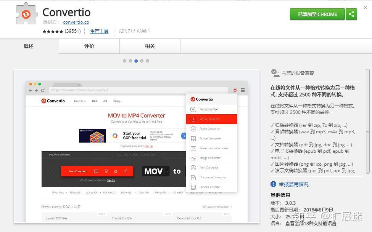The width and height of the screenshot is (372, 232).
Task: Click the share icon button
Action: (x=351, y=14)
